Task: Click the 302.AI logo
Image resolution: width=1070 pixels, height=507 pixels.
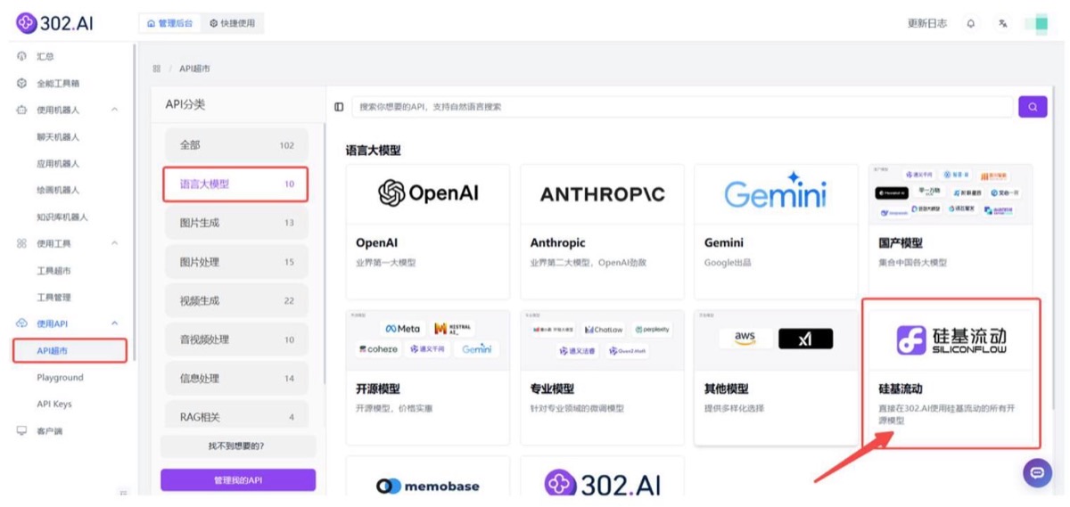Action: tap(54, 23)
